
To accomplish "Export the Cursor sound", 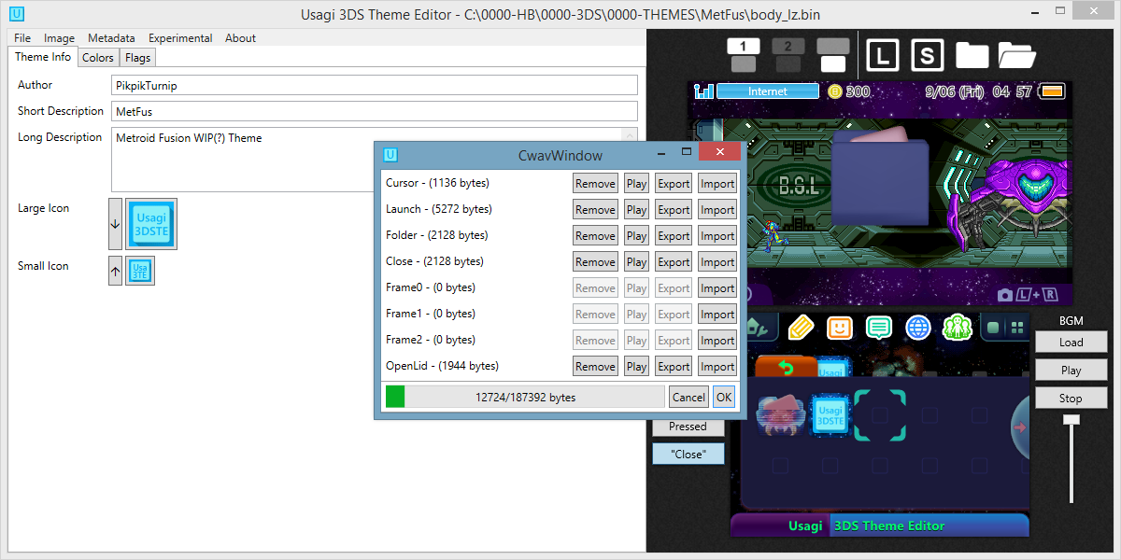I will (x=674, y=184).
